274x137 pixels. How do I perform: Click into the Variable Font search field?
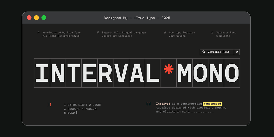[217, 52]
